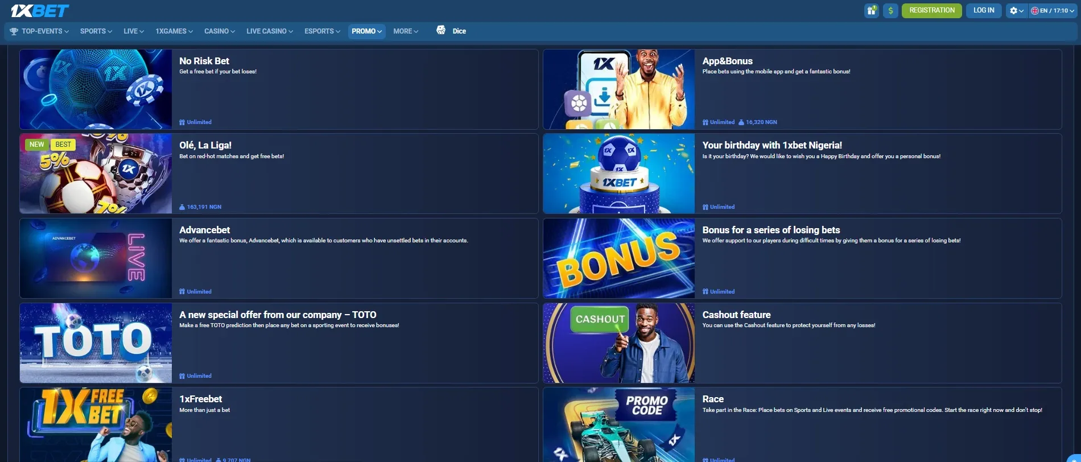Click the TOTO banner image

pyautogui.click(x=96, y=343)
